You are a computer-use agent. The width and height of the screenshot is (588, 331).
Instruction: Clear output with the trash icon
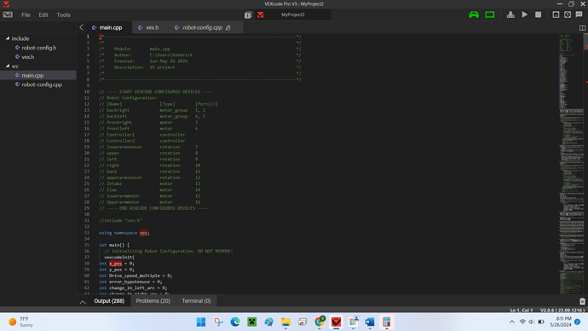click(582, 301)
